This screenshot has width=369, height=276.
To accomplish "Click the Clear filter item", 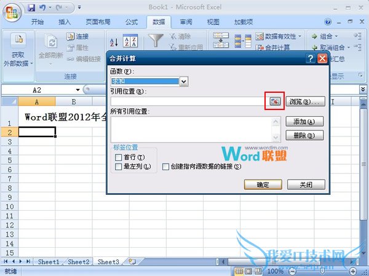I will coord(180,36).
